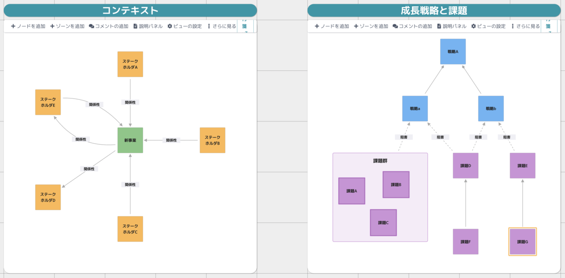Open 説明パネル in the 成長戦略と課題 panel
The width and height of the screenshot is (565, 278).
click(x=452, y=26)
